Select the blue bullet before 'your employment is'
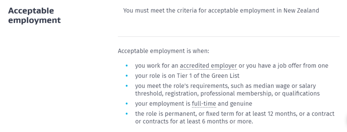 (x=127, y=103)
